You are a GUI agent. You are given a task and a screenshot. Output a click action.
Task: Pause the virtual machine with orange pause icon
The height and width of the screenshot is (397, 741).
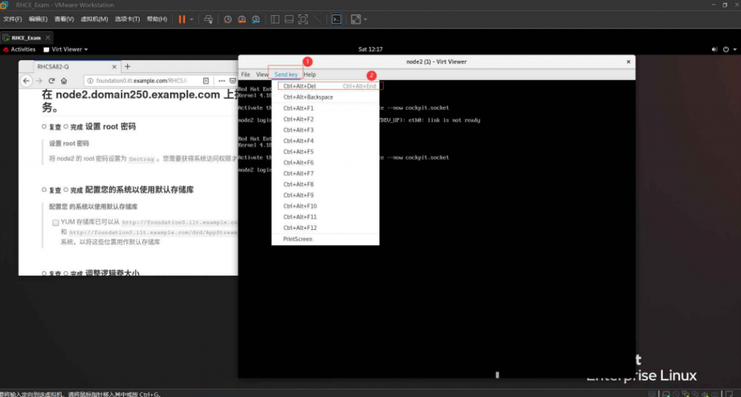click(x=182, y=20)
